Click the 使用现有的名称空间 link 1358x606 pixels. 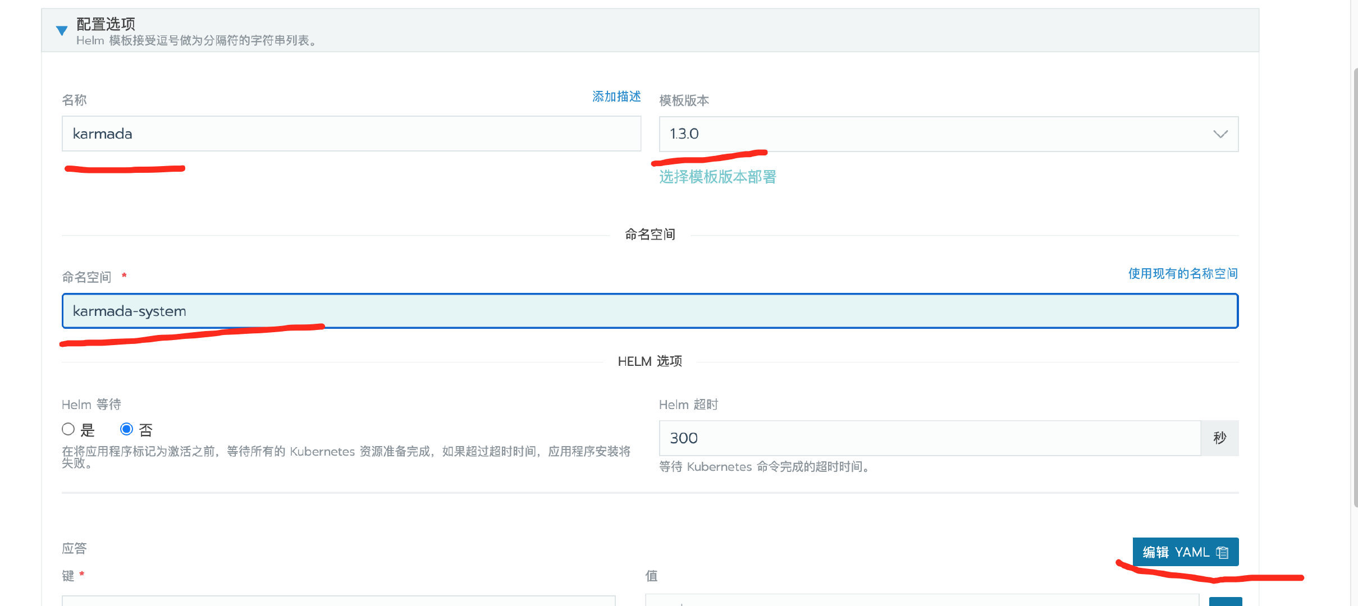[x=1183, y=273]
